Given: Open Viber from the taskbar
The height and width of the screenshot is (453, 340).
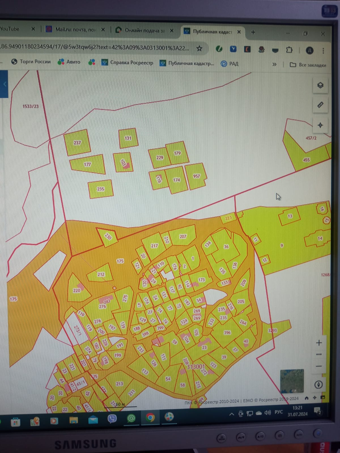Looking at the screenshot, I should [x=112, y=419].
